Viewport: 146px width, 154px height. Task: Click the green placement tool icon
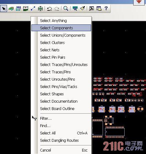click(11, 9)
